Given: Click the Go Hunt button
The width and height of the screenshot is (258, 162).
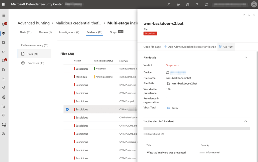Looking at the screenshot, I should (x=226, y=47).
